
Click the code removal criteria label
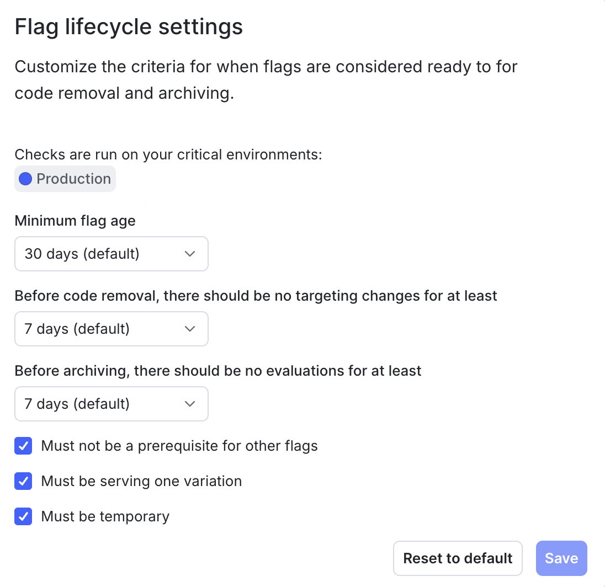pyautogui.click(x=256, y=296)
